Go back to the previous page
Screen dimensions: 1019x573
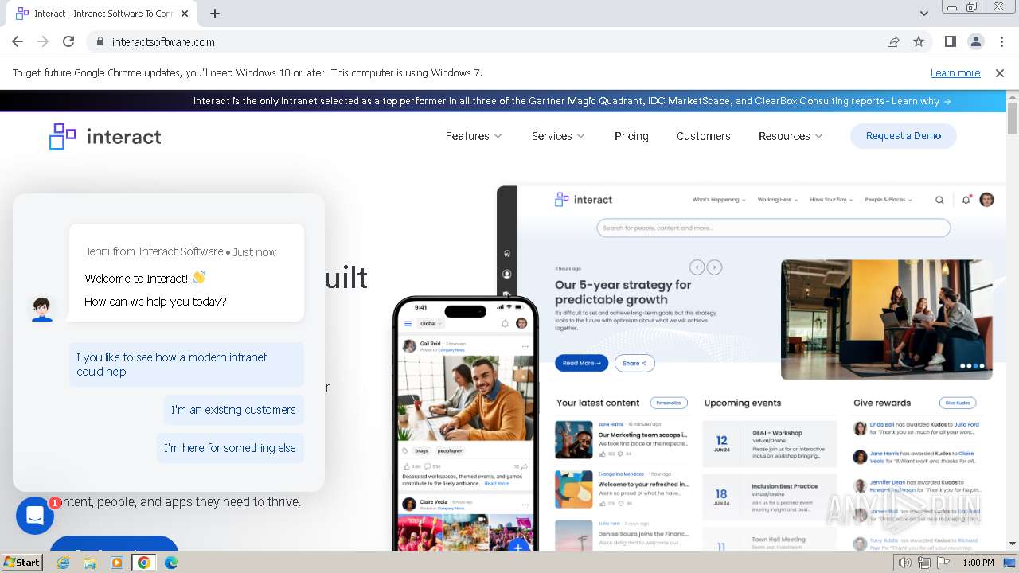pos(18,41)
